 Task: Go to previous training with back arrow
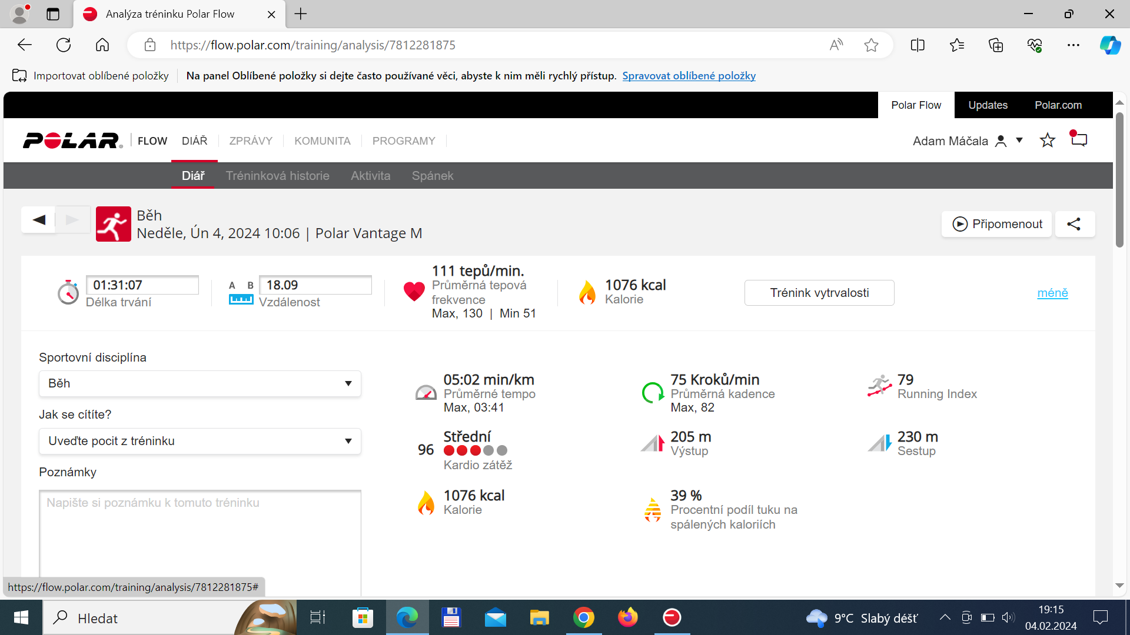coord(39,220)
